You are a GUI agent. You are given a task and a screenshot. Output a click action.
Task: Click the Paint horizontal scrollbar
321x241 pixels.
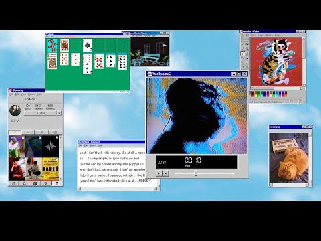[276, 88]
